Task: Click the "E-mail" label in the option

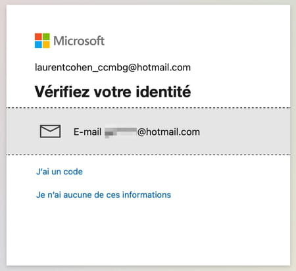Action: point(87,132)
